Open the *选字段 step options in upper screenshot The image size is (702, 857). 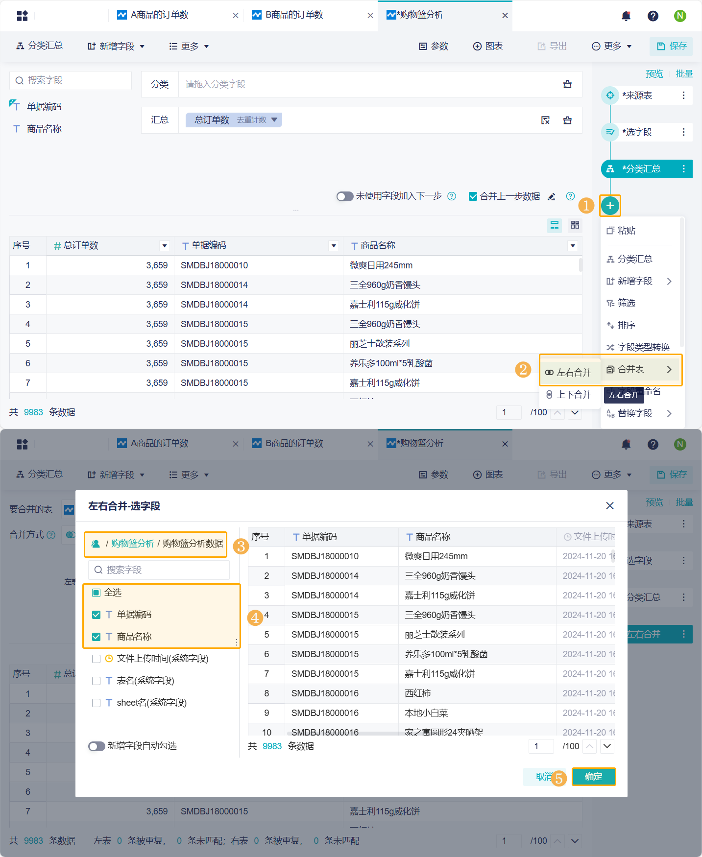pos(683,132)
